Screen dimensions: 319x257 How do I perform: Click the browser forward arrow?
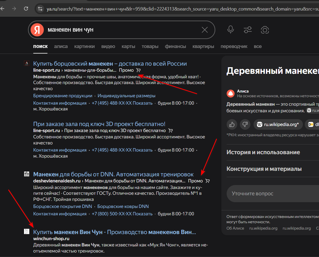(14, 9)
